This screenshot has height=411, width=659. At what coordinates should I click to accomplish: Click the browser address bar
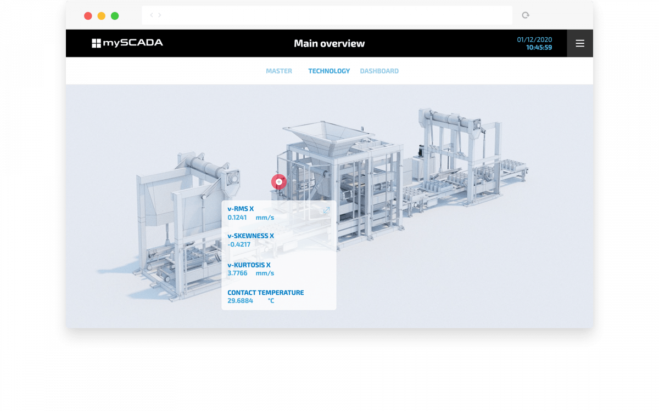(x=327, y=15)
